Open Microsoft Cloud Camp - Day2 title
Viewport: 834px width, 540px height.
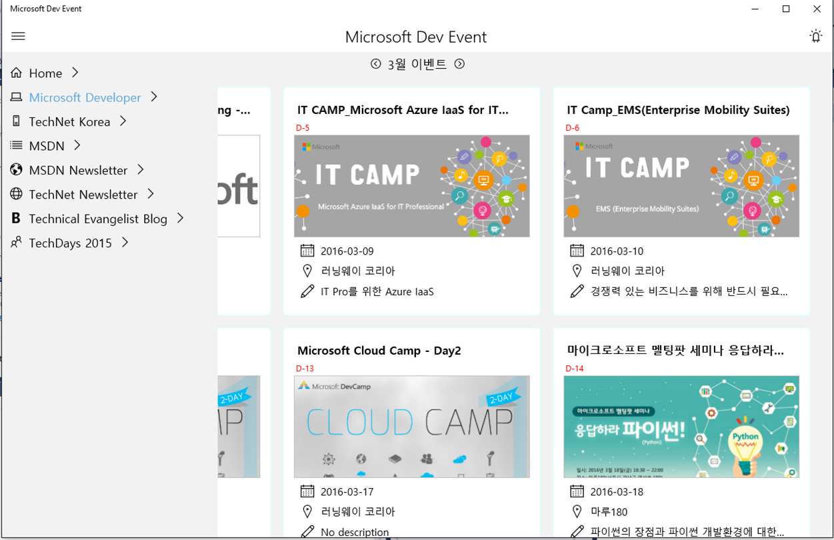tap(379, 351)
